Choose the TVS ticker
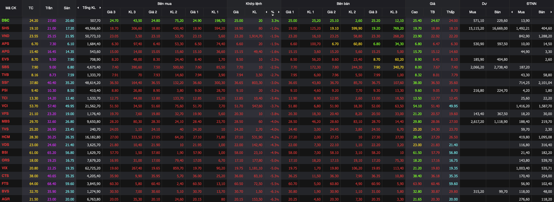 (x=5, y=129)
